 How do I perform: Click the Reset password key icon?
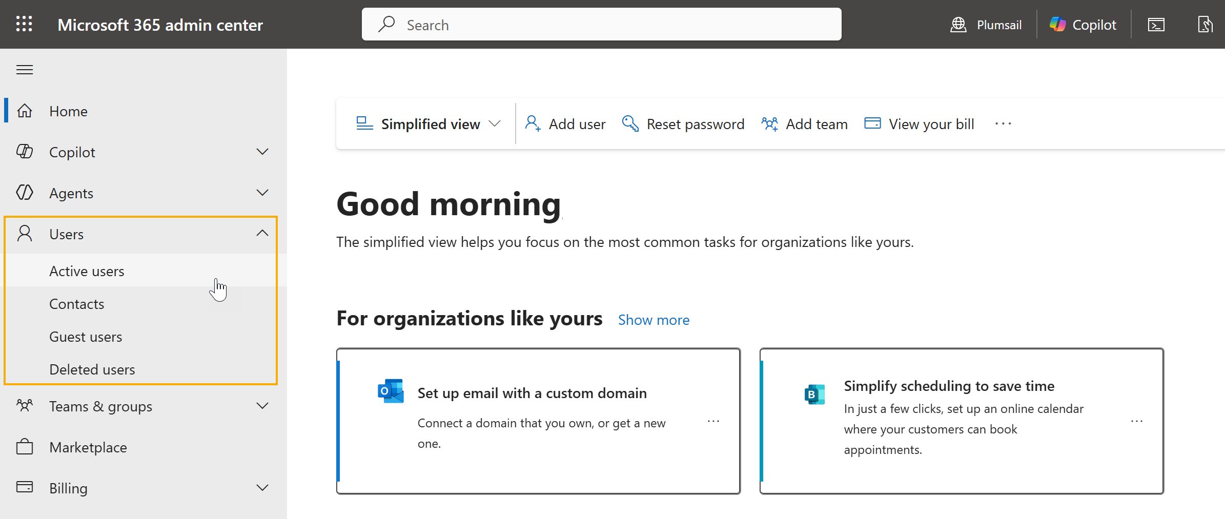[630, 123]
